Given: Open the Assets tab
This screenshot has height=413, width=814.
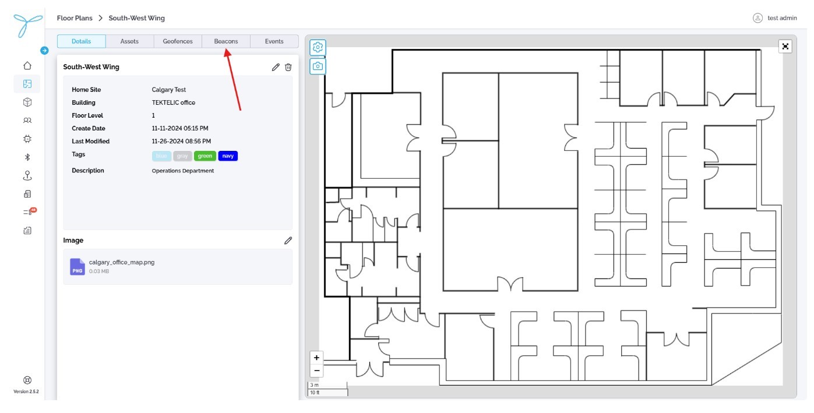Looking at the screenshot, I should pos(129,41).
